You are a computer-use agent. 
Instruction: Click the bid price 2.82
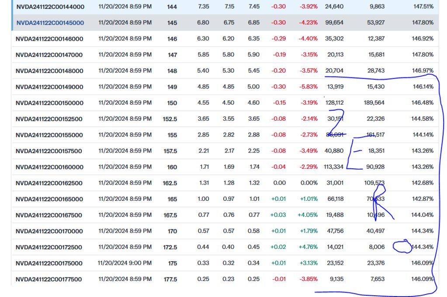[229, 135]
